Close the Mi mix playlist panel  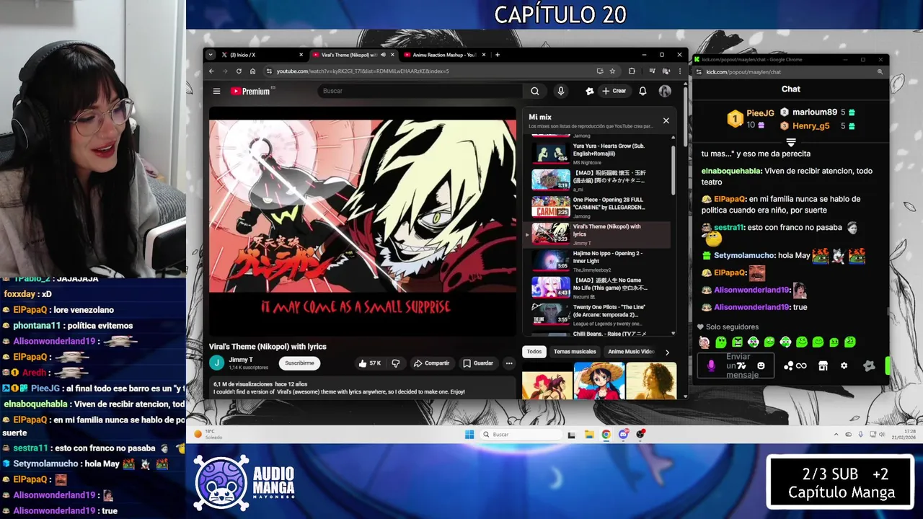[x=666, y=120]
